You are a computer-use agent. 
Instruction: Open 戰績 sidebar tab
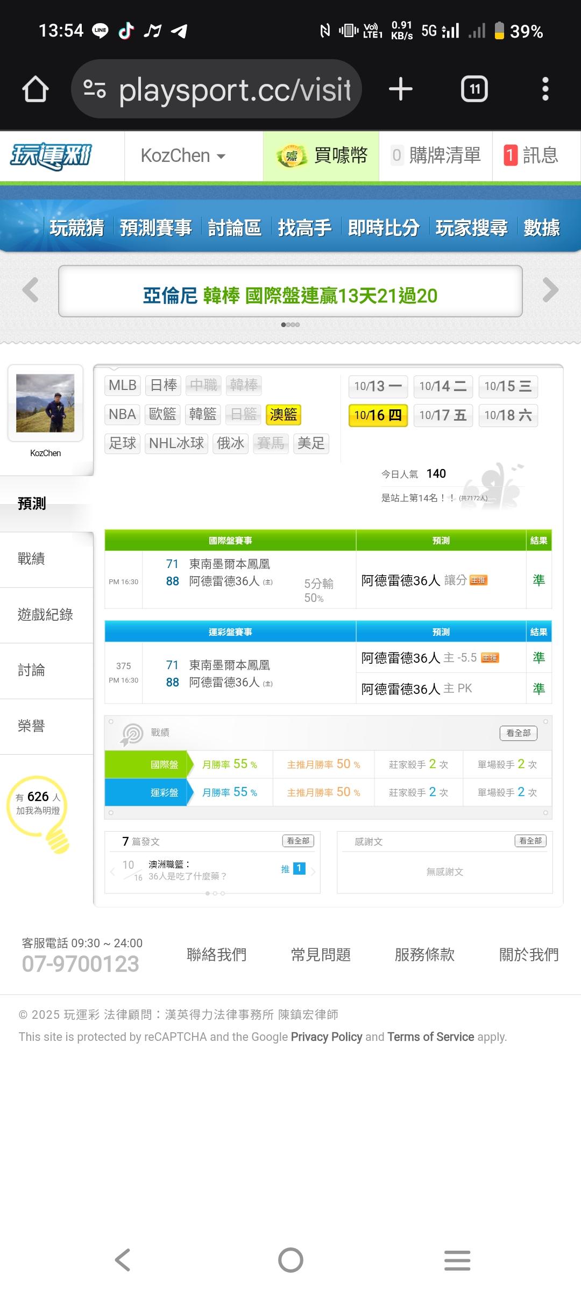47,559
